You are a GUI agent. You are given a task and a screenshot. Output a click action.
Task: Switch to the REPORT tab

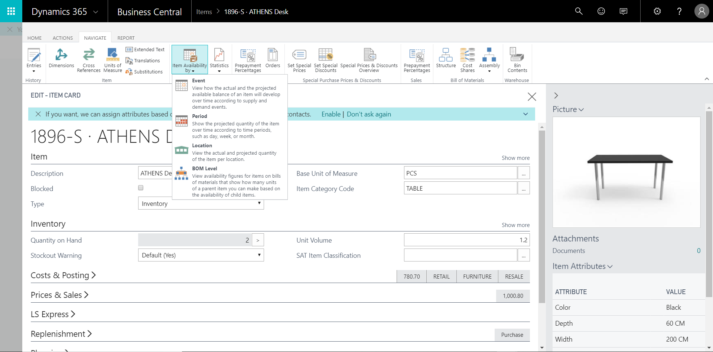pyautogui.click(x=126, y=38)
